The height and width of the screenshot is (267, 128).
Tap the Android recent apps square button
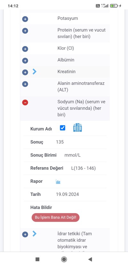coord(37,259)
